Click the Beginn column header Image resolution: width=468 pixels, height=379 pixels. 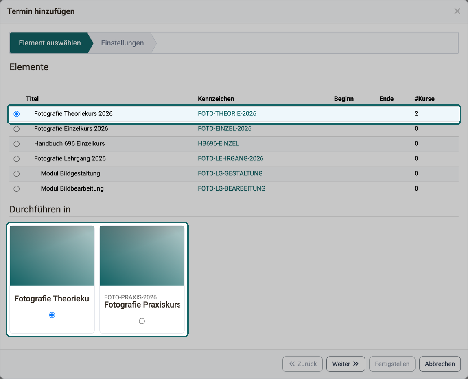pyautogui.click(x=343, y=99)
